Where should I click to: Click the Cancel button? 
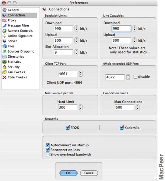(89, 173)
